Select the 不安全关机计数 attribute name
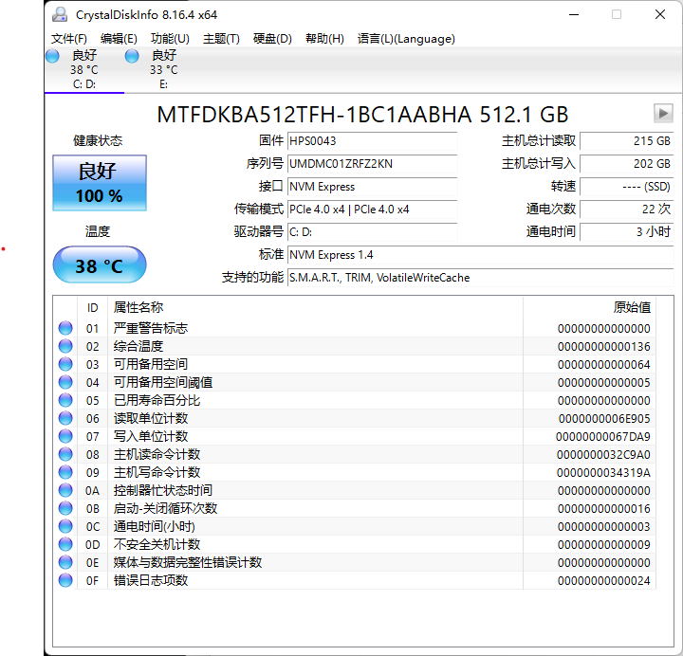Viewport: 683px width, 656px height. pos(157,544)
